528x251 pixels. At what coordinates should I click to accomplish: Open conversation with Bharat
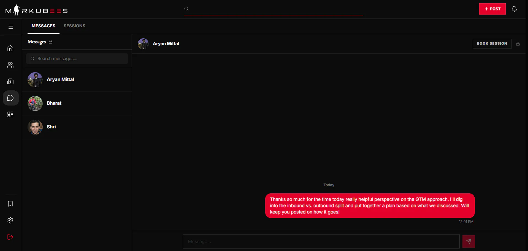tap(77, 103)
